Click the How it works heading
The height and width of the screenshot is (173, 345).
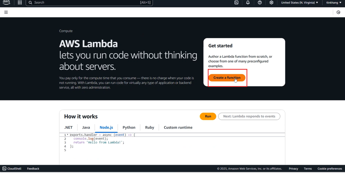click(81, 116)
